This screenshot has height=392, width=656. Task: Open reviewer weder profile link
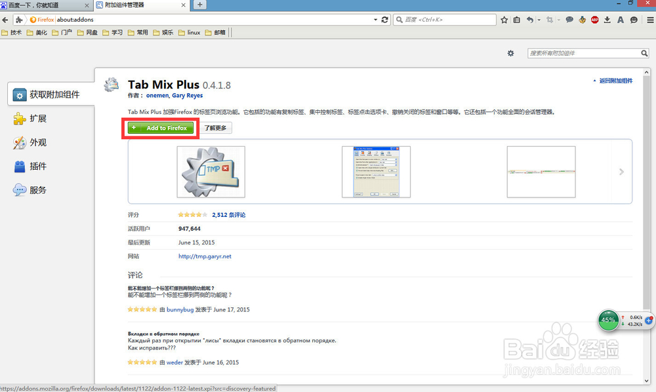pos(174,363)
